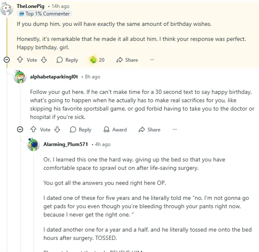The image size is (259, 252).
Task: Downvote TheLonePig's comment
Action: pyautogui.click(x=44, y=60)
